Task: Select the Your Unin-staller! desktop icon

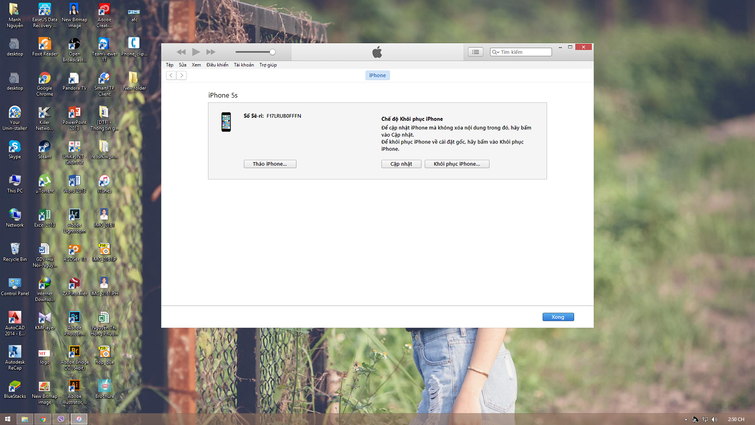Action: point(15,118)
